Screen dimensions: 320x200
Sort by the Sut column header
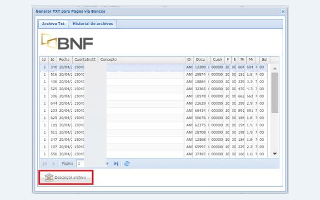point(265,59)
